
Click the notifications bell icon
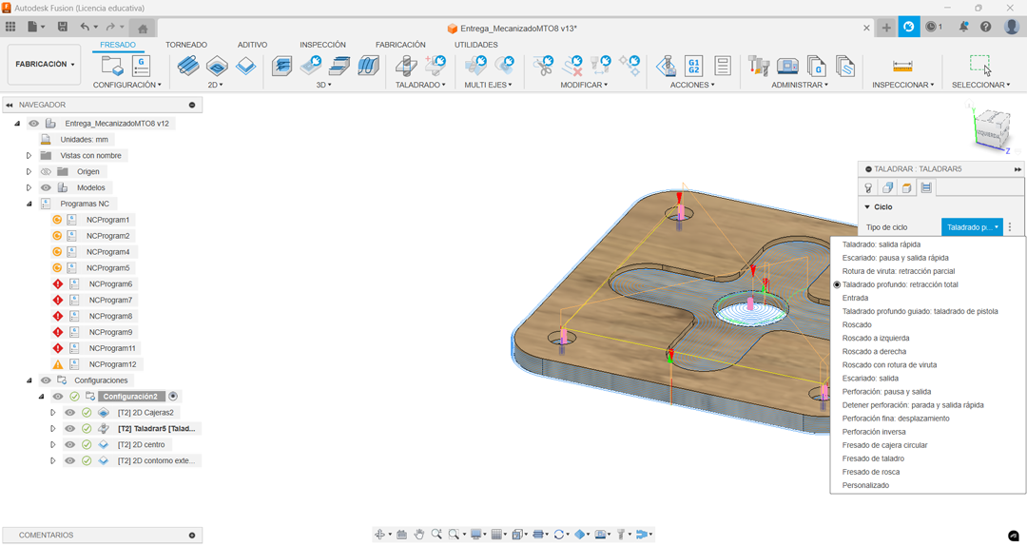[x=963, y=27]
